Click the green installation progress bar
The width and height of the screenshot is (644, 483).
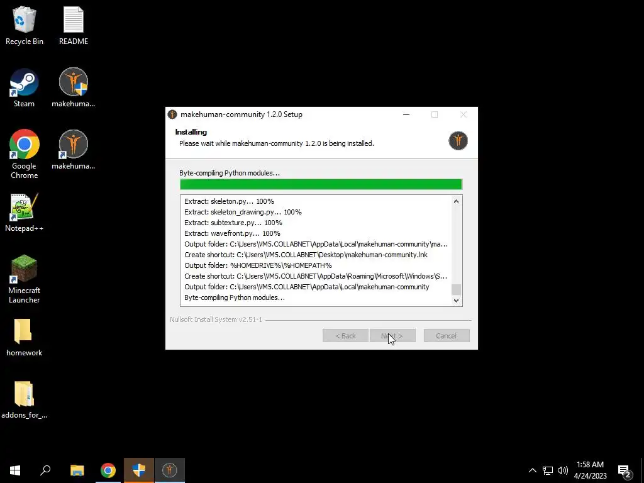321,184
